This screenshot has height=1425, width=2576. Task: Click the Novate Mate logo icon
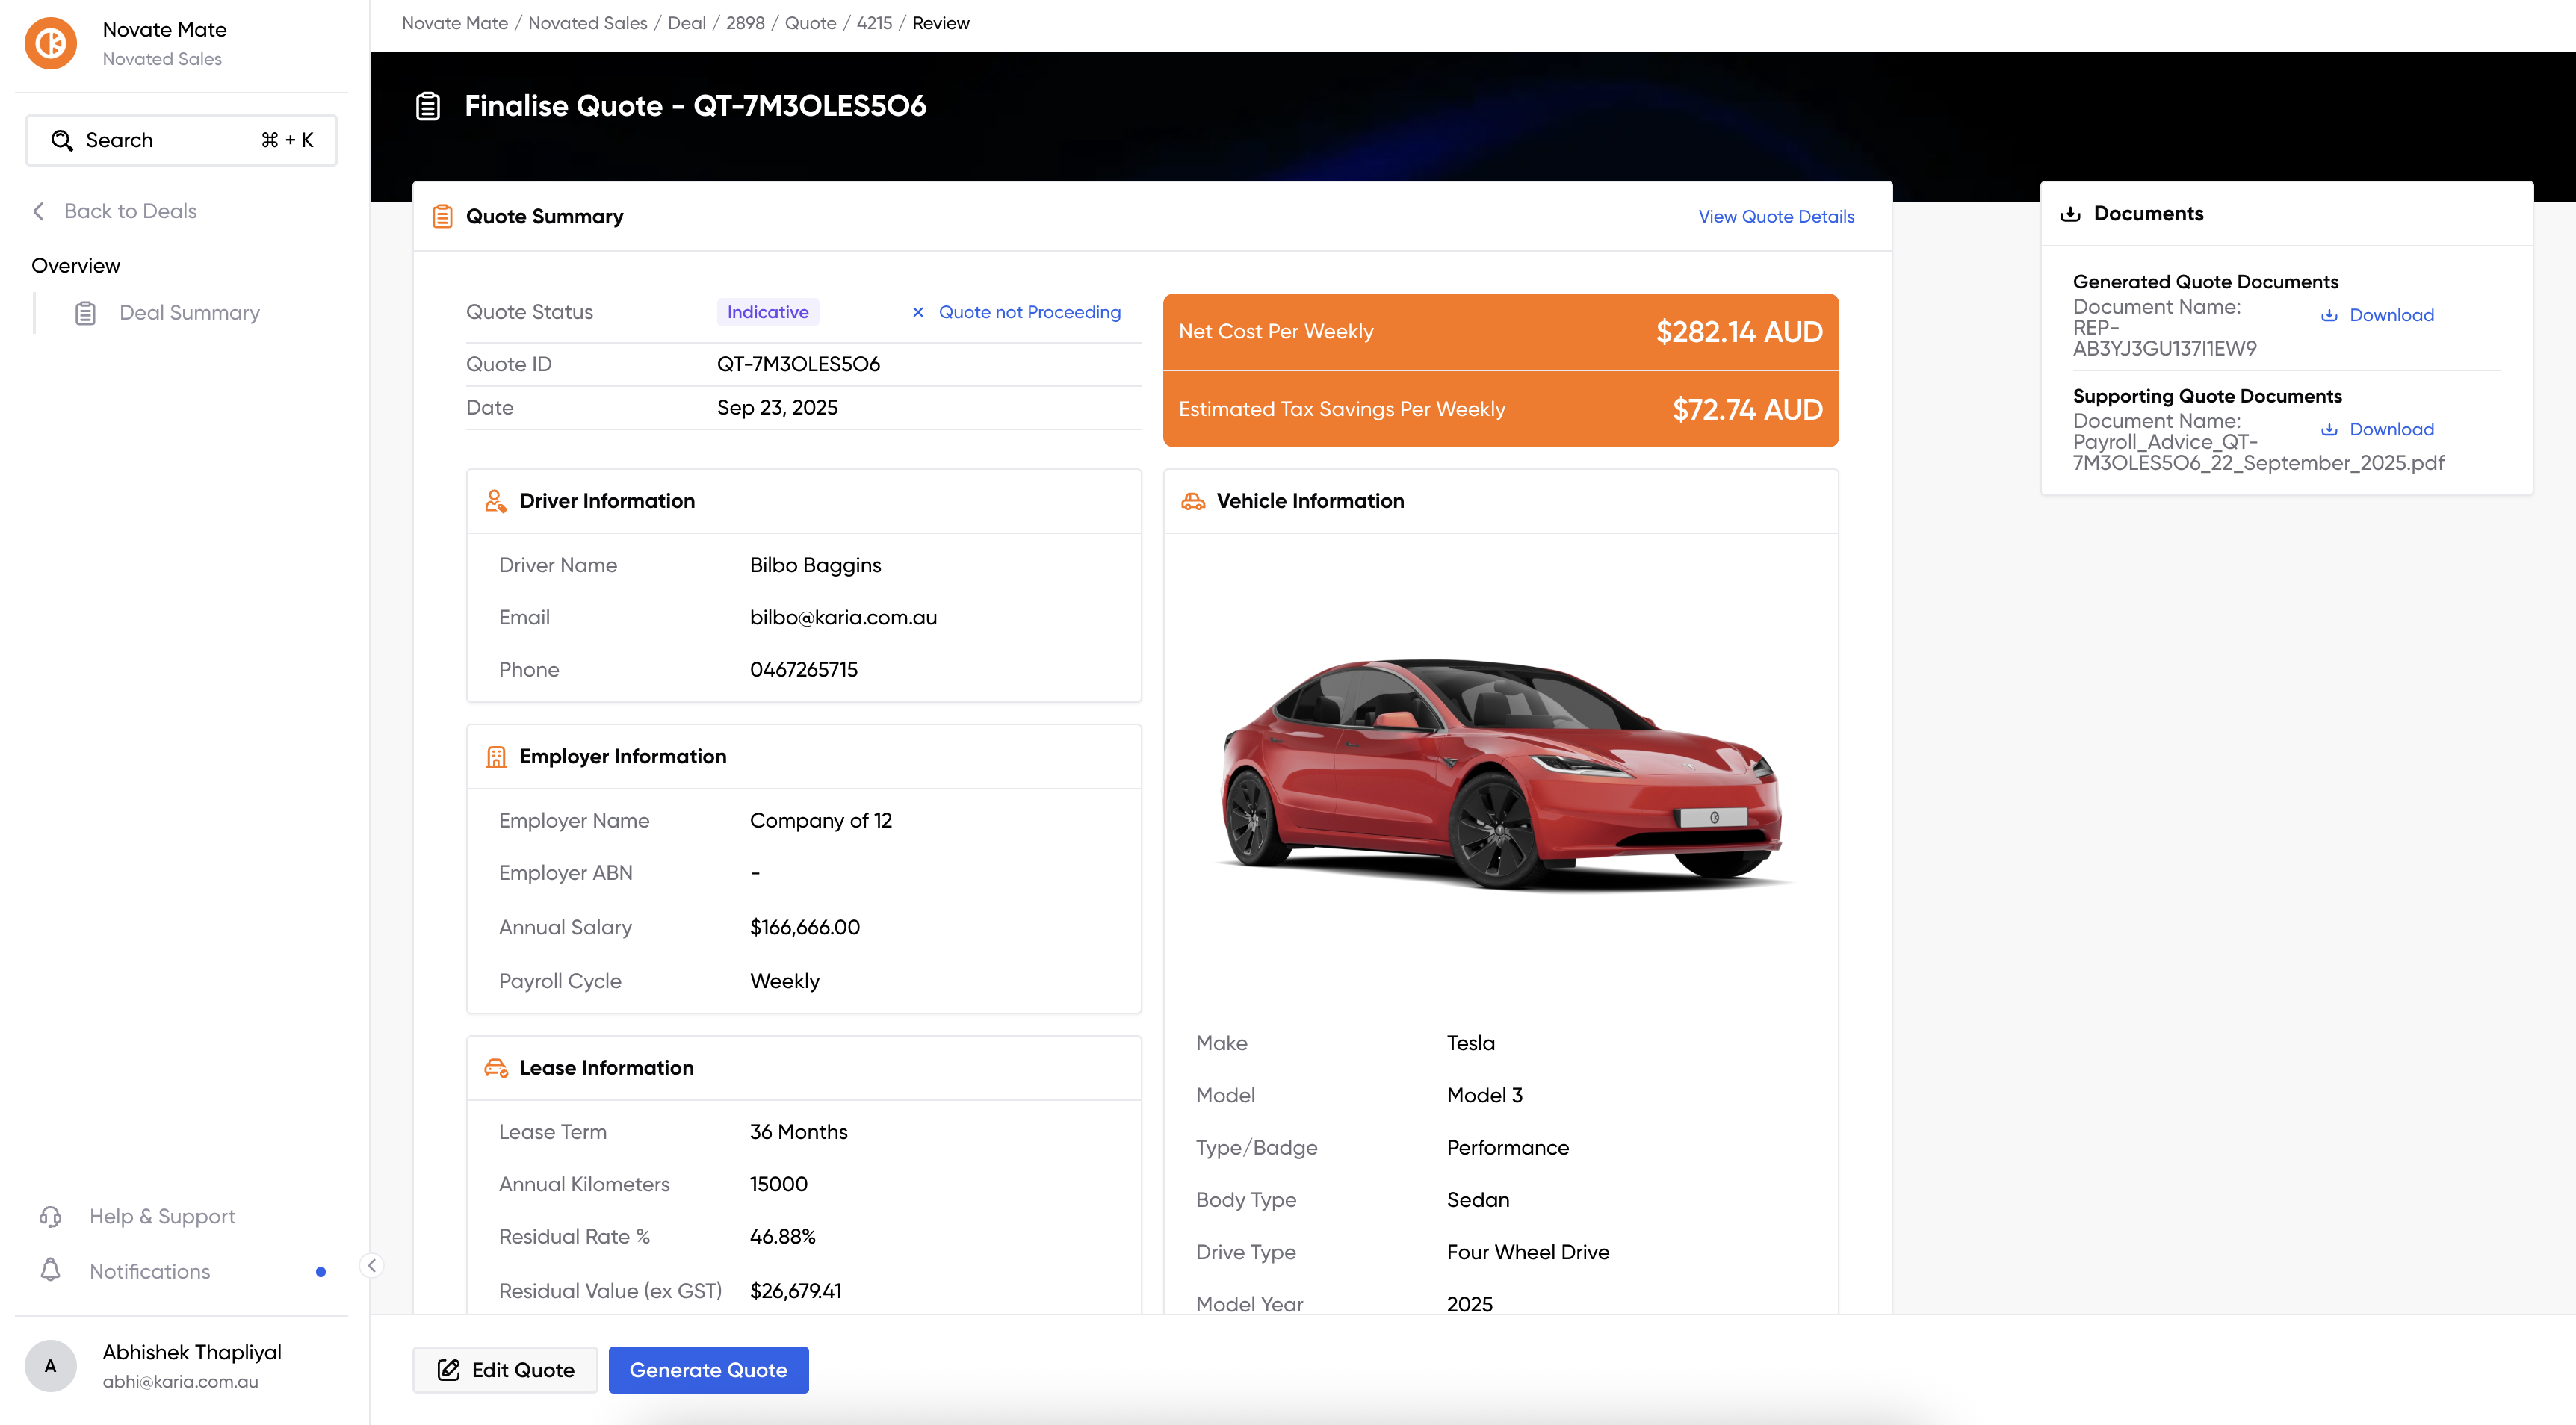tap(50, 43)
